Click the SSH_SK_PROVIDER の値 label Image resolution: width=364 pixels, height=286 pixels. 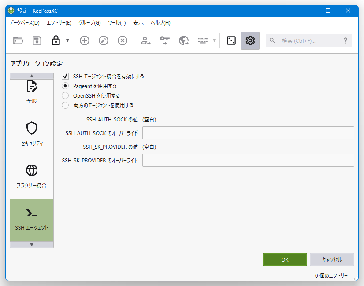pyautogui.click(x=111, y=147)
